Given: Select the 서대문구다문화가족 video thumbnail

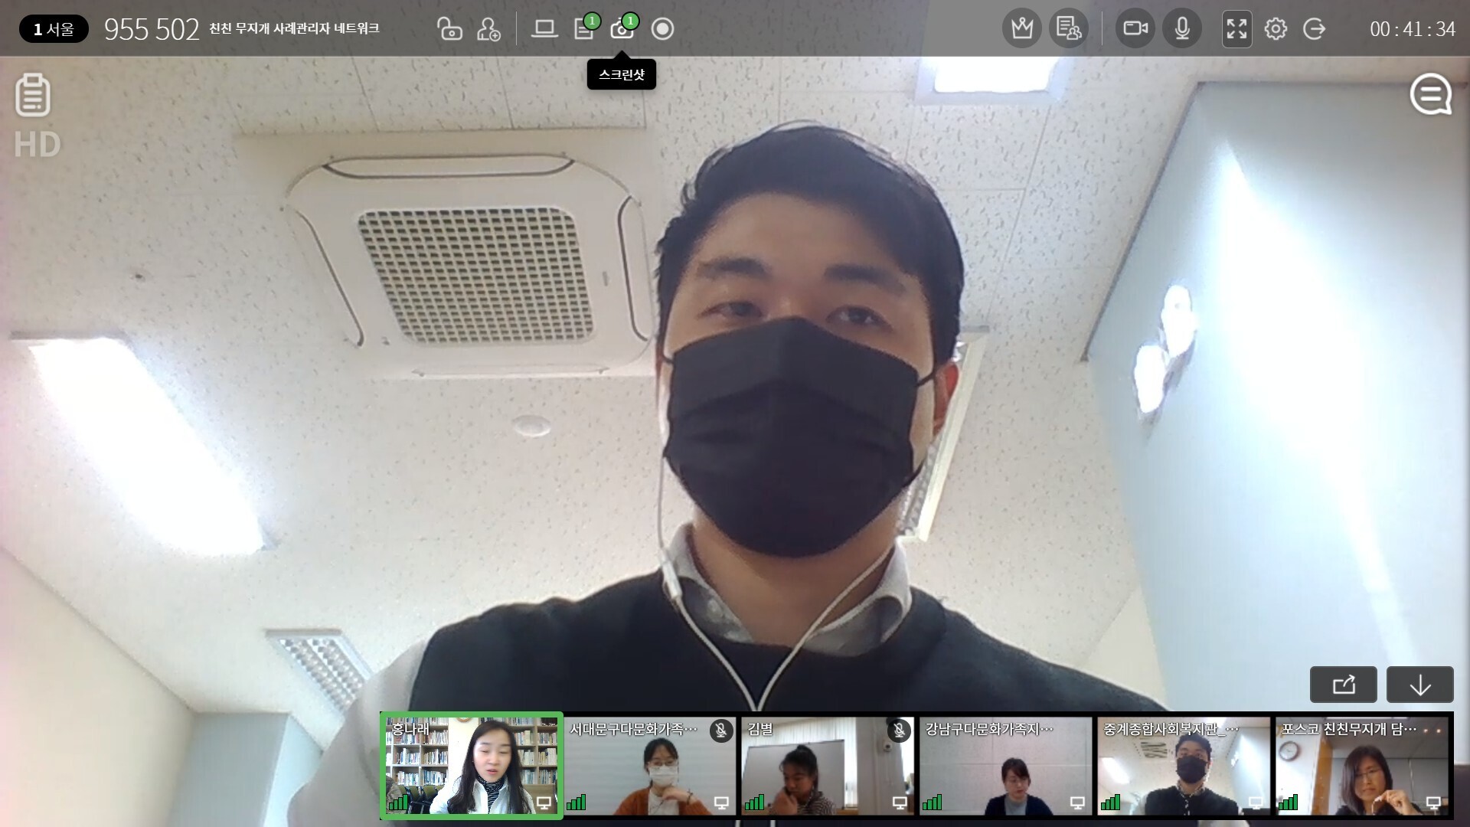Looking at the screenshot, I should tap(651, 766).
